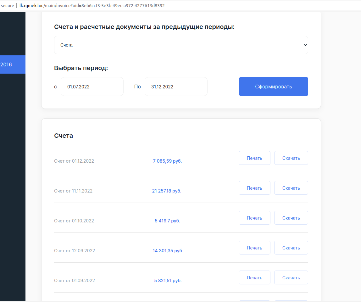Image resolution: width=361 pixels, height=302 pixels.
Task: Download the invoice from 01.12.2022
Action: click(291, 158)
